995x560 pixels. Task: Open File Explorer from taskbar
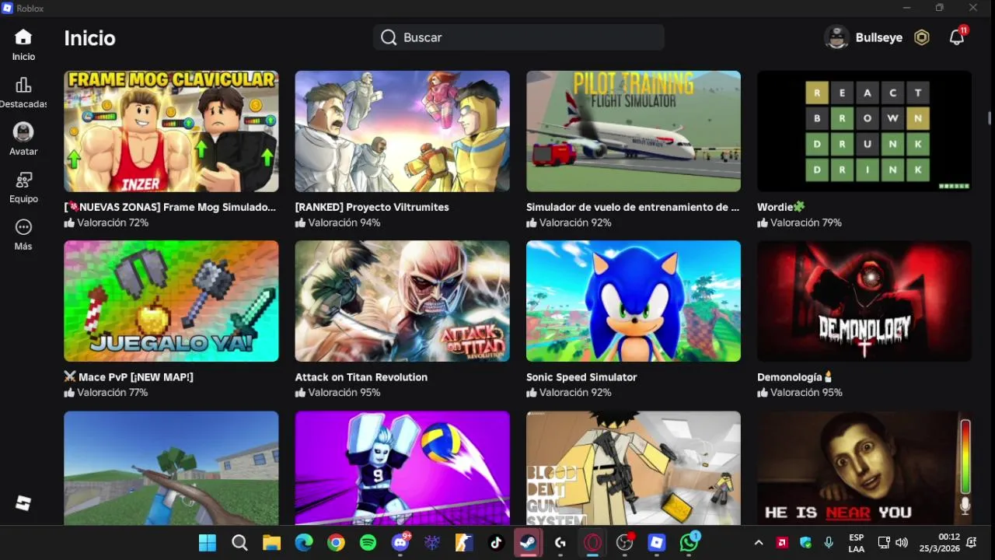[271, 543]
